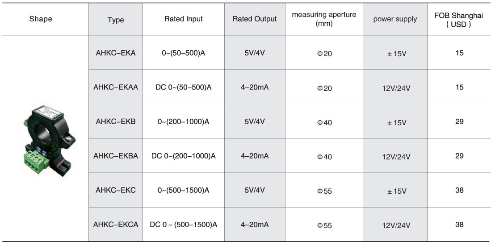Image resolution: width=491 pixels, height=244 pixels.
Task: Click the AHKC-EKCA type cell
Action: [116, 224]
